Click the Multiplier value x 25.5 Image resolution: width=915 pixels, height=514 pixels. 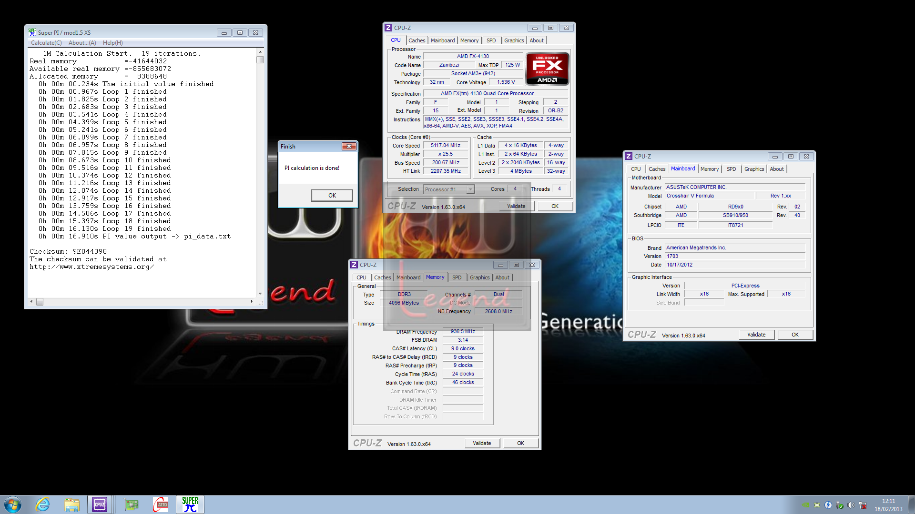pos(446,154)
